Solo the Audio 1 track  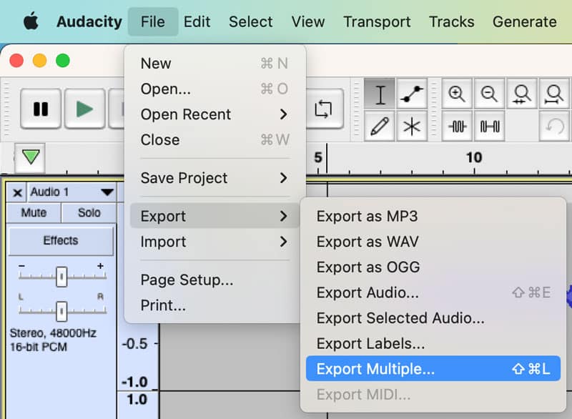pyautogui.click(x=89, y=212)
